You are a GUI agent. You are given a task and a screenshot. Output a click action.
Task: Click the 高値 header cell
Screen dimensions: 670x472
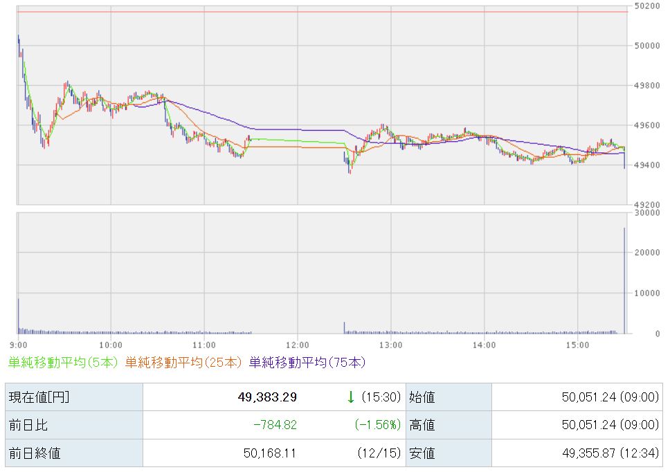pyautogui.click(x=424, y=425)
